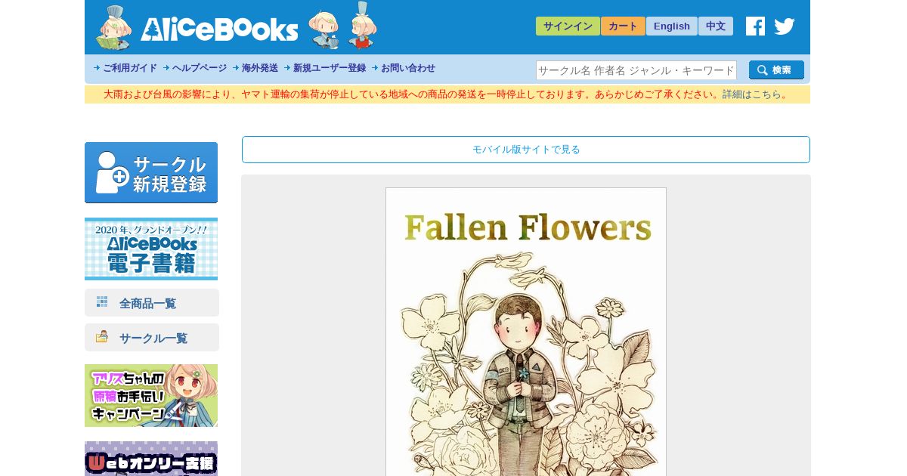Open the サークル新規登録 banner
The width and height of the screenshot is (907, 476).
point(151,173)
